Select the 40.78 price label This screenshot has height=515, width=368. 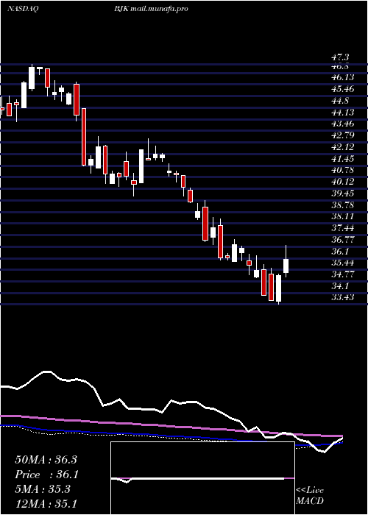[342, 170]
